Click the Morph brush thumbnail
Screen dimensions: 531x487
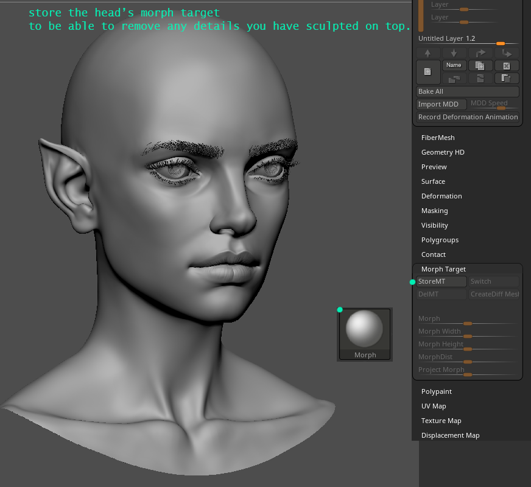point(364,331)
